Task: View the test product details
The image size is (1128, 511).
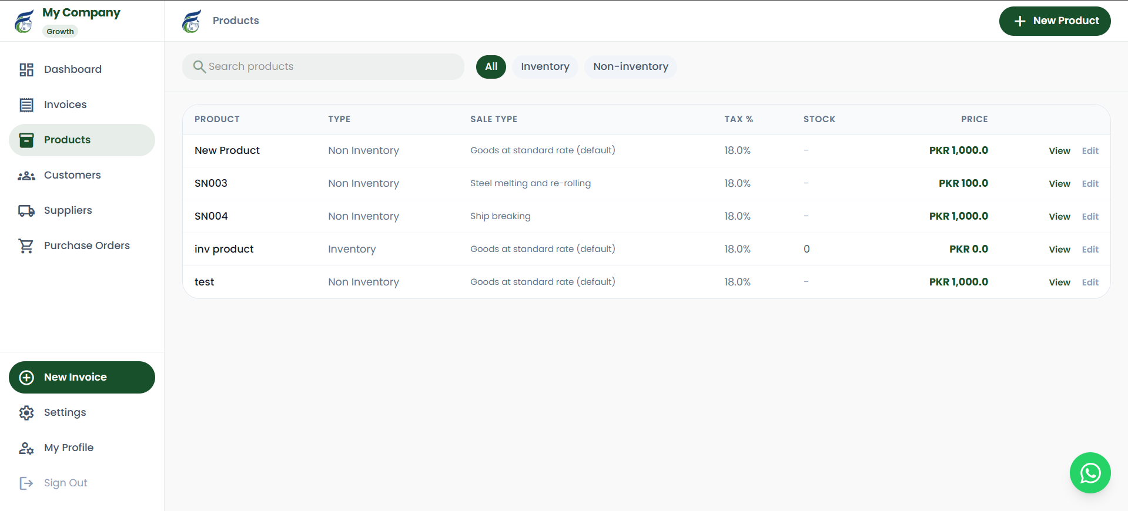Action: [1059, 283]
